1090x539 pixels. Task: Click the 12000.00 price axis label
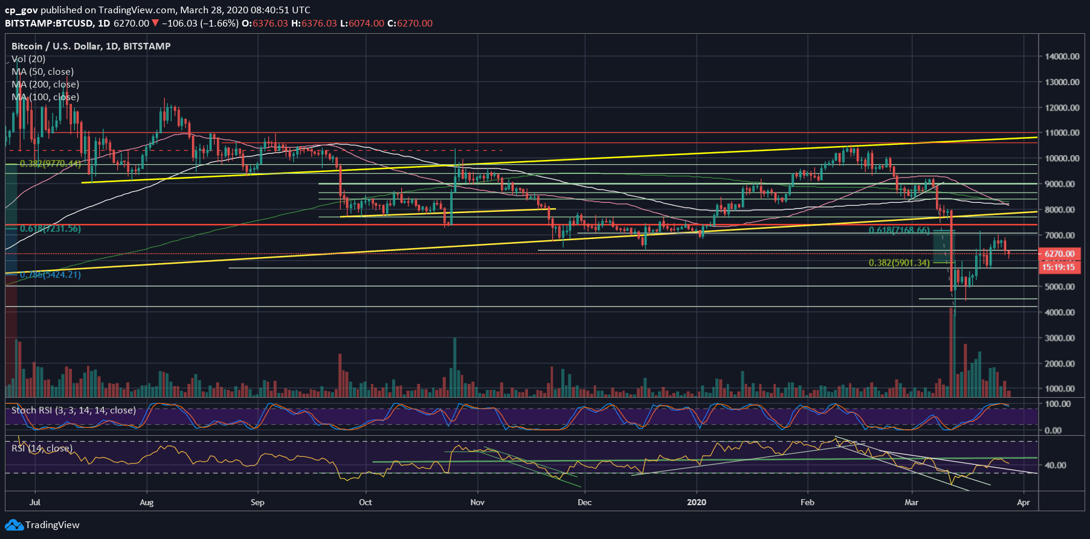coord(1062,107)
